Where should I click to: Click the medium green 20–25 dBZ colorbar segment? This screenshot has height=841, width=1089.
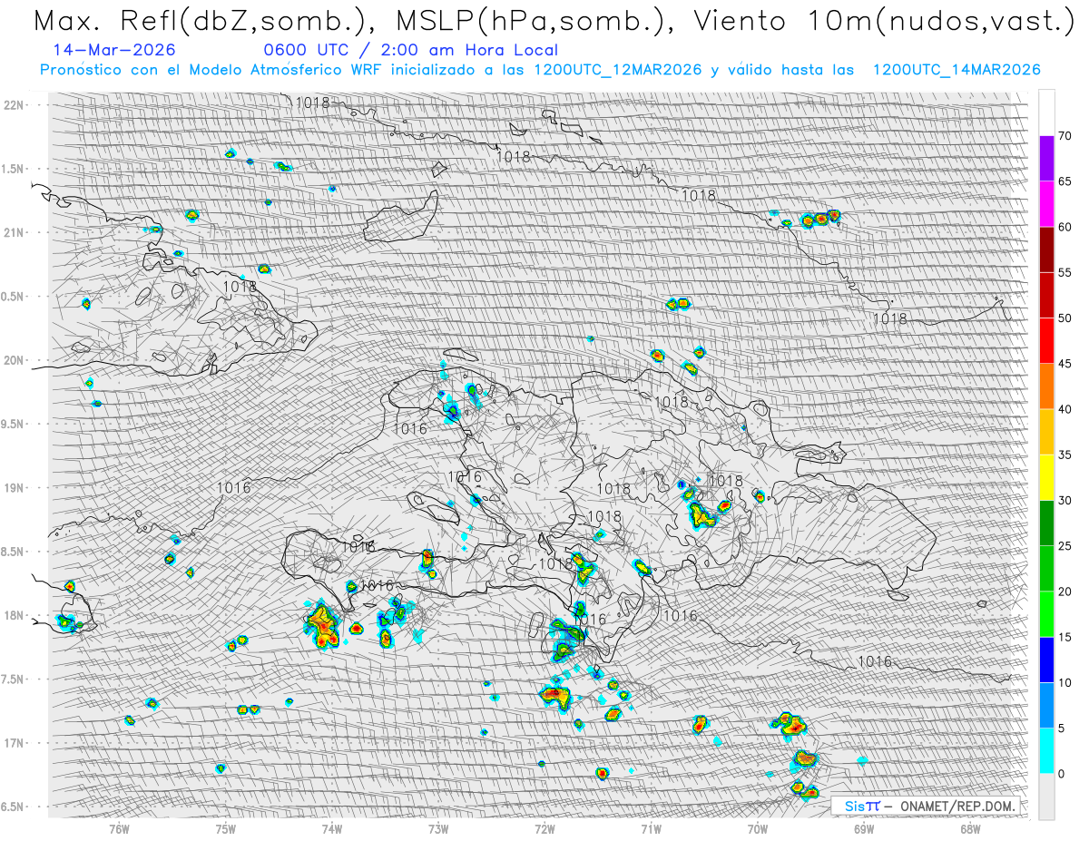point(1046,569)
